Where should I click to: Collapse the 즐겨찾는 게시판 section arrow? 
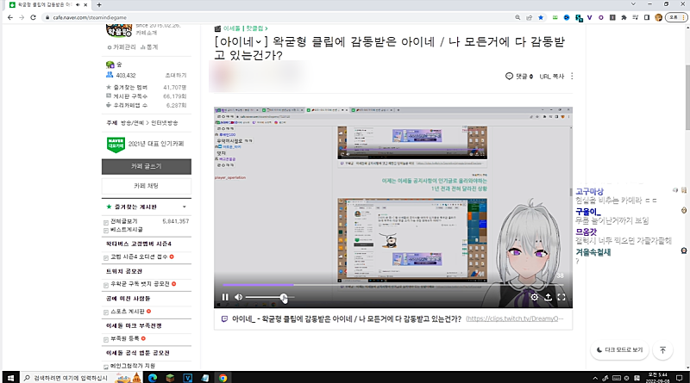tap(185, 207)
